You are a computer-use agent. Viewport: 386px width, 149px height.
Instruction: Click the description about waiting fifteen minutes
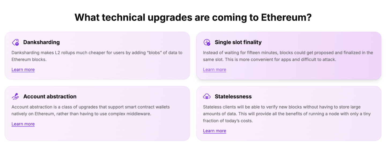(x=288, y=56)
